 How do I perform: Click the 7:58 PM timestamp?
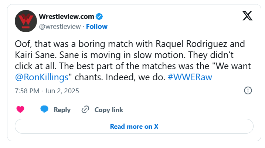(x=26, y=91)
